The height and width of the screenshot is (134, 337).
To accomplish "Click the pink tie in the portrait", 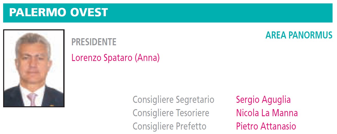I will click(33, 99).
